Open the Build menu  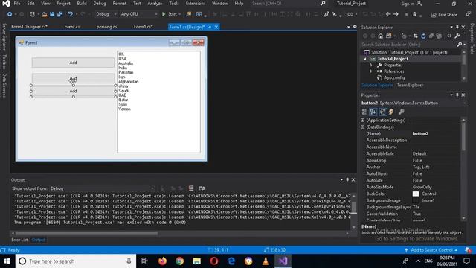pos(82,4)
